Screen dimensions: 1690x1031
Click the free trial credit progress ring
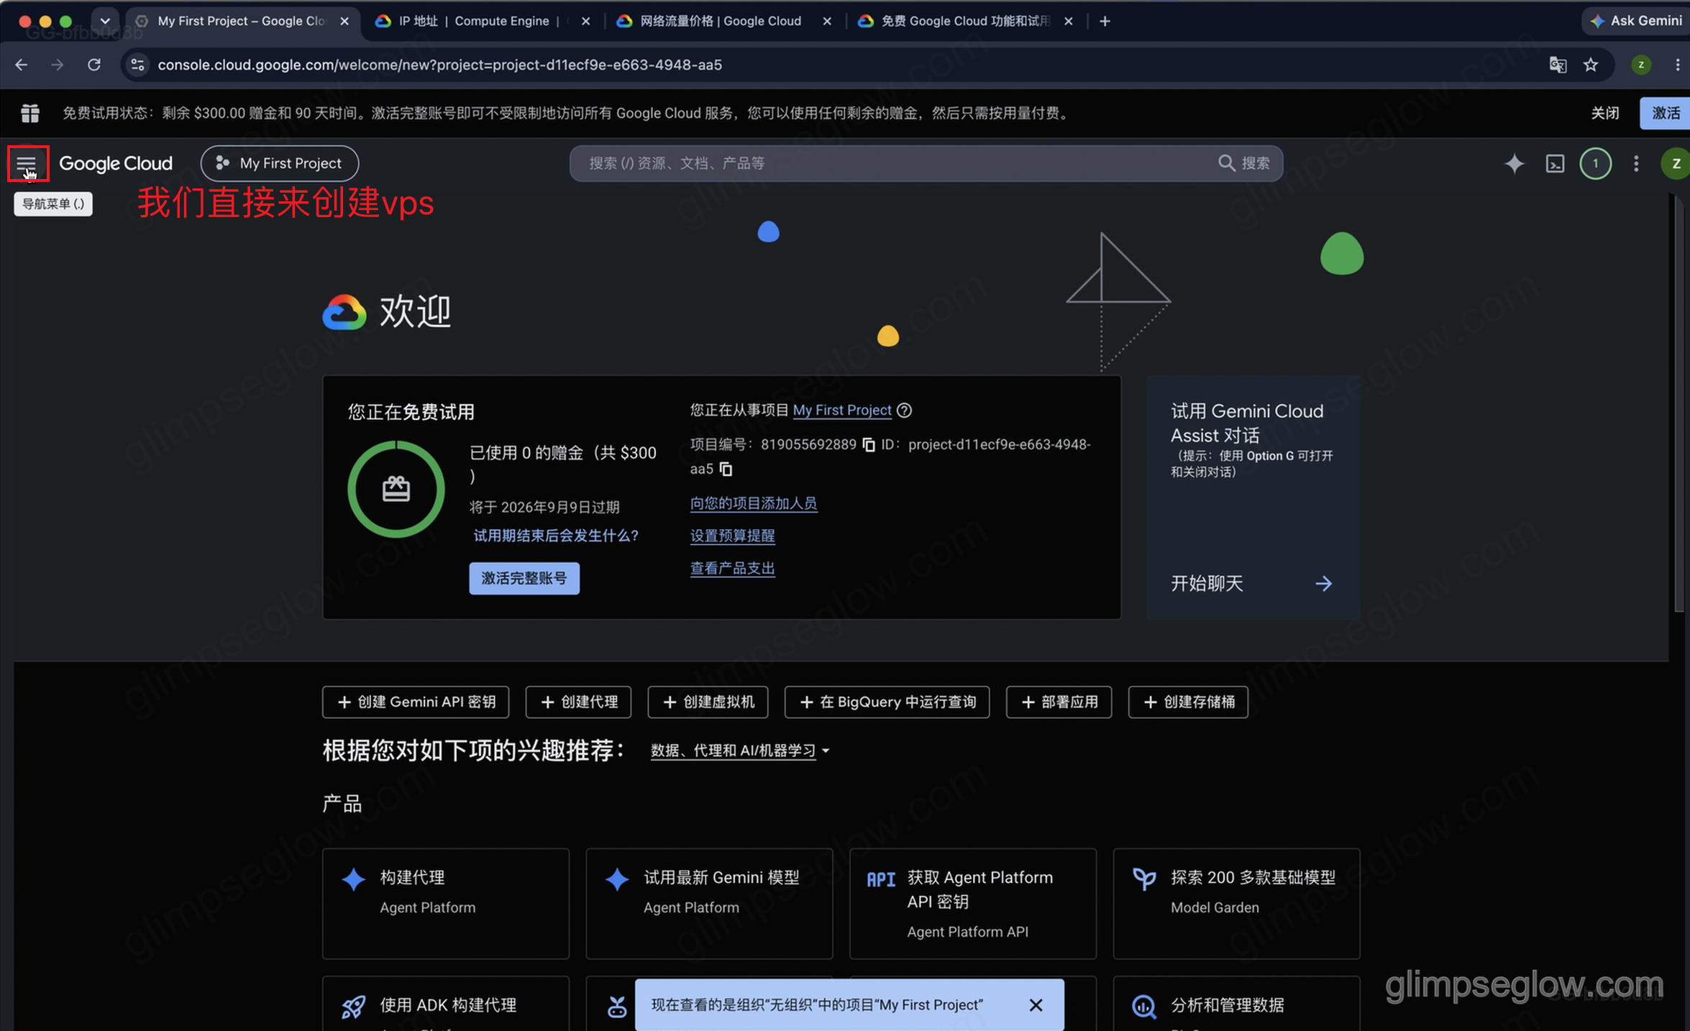point(396,490)
